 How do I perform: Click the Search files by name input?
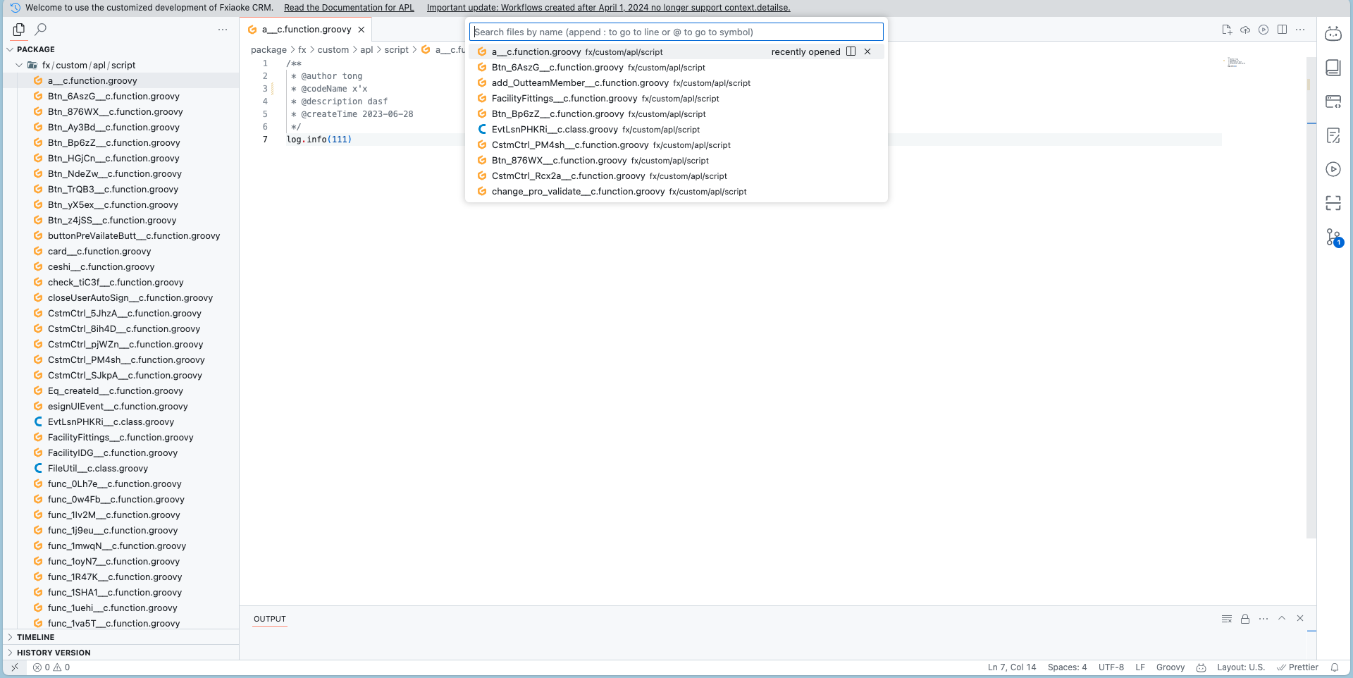(676, 32)
